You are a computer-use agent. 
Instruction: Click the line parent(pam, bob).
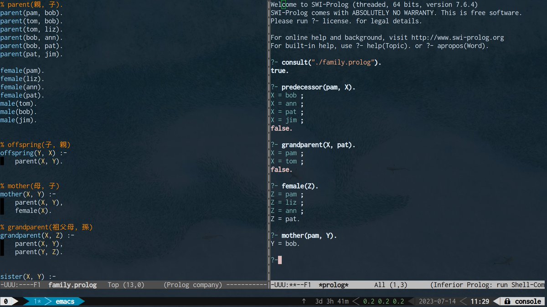tap(31, 13)
